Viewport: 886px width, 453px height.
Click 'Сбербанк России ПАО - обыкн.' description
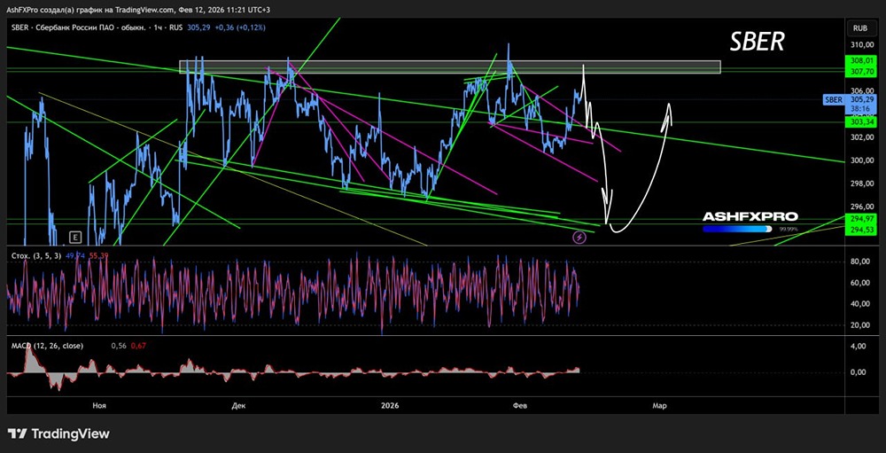point(91,27)
